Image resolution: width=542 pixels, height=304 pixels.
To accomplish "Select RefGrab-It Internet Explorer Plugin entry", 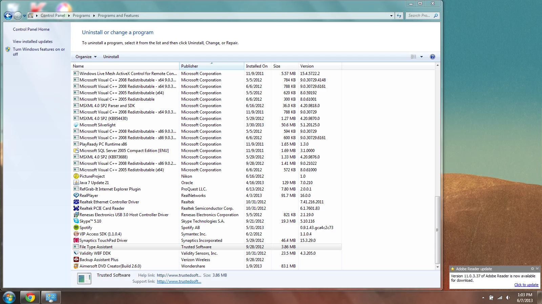I will tap(207, 189).
